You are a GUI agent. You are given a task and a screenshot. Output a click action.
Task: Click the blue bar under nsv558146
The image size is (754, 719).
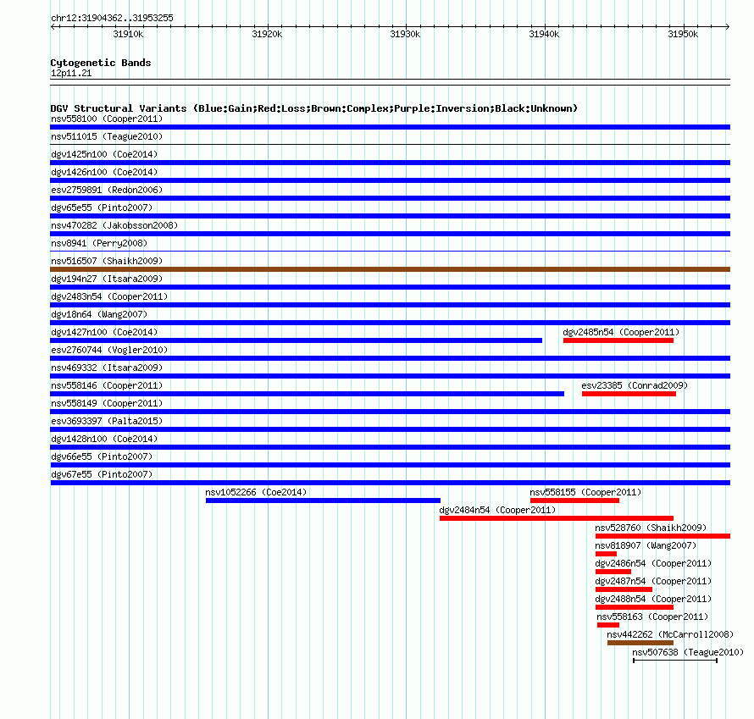[308, 394]
